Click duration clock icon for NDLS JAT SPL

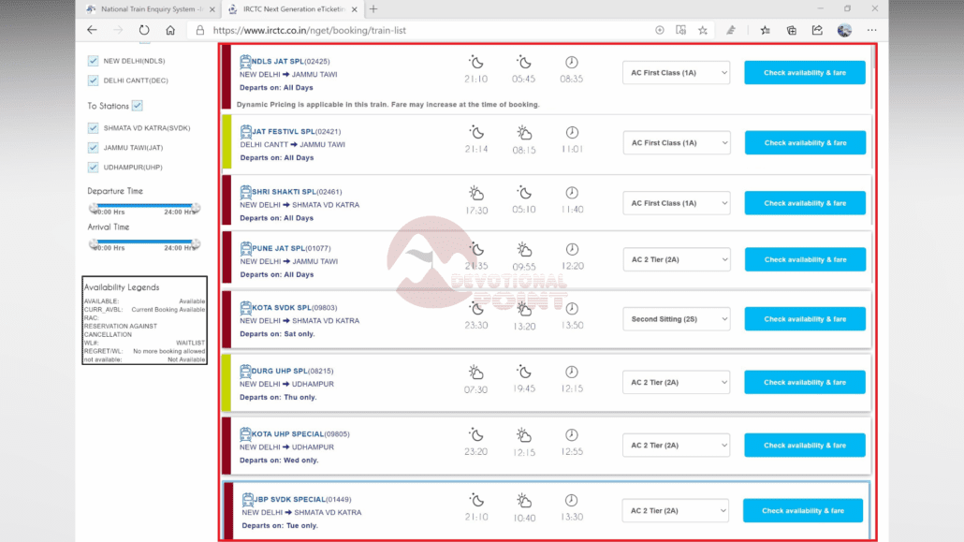[572, 62]
